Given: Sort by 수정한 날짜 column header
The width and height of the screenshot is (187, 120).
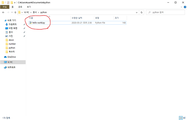Looking at the screenshot, I should pyautogui.click(x=82, y=18).
